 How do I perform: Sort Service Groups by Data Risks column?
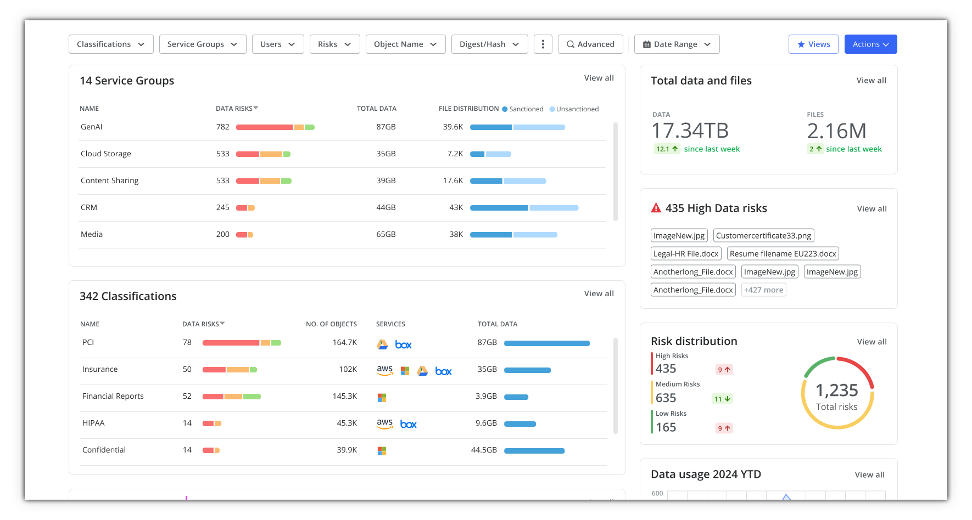point(237,109)
